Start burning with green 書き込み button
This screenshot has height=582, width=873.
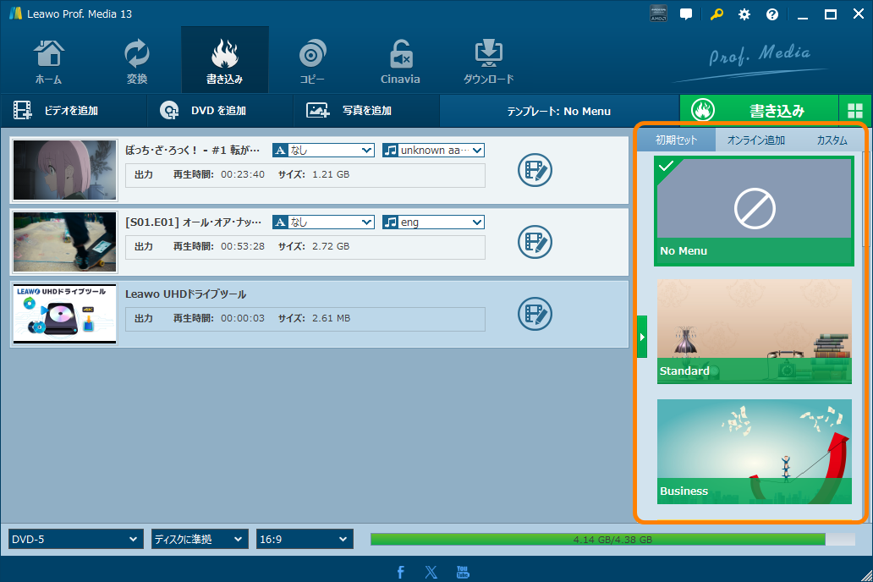coord(759,111)
